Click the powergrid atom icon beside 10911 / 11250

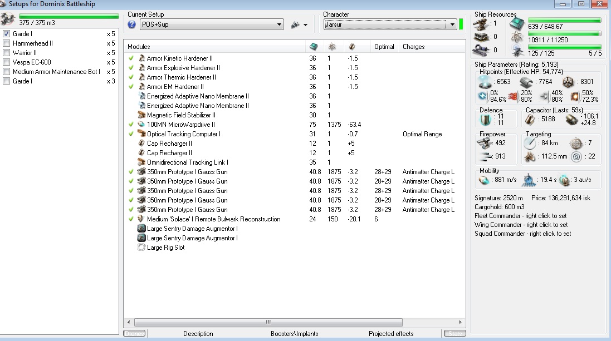coord(517,37)
